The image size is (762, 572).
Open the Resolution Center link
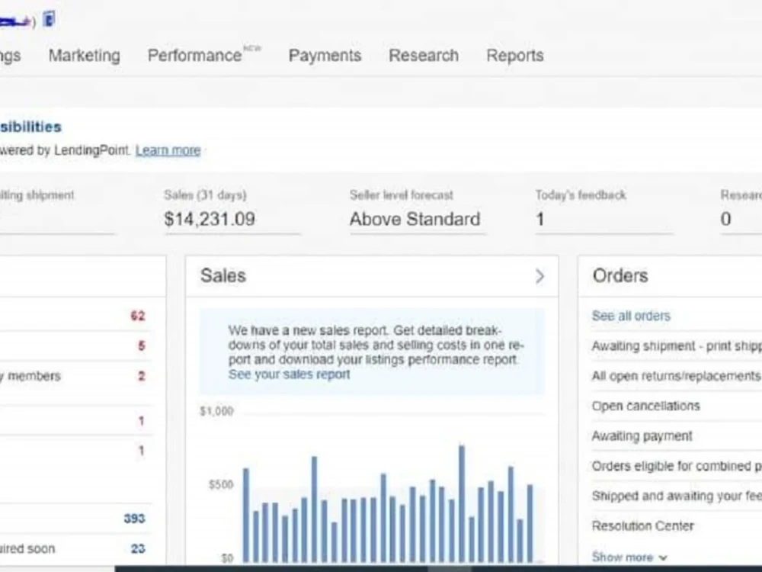pyautogui.click(x=642, y=525)
